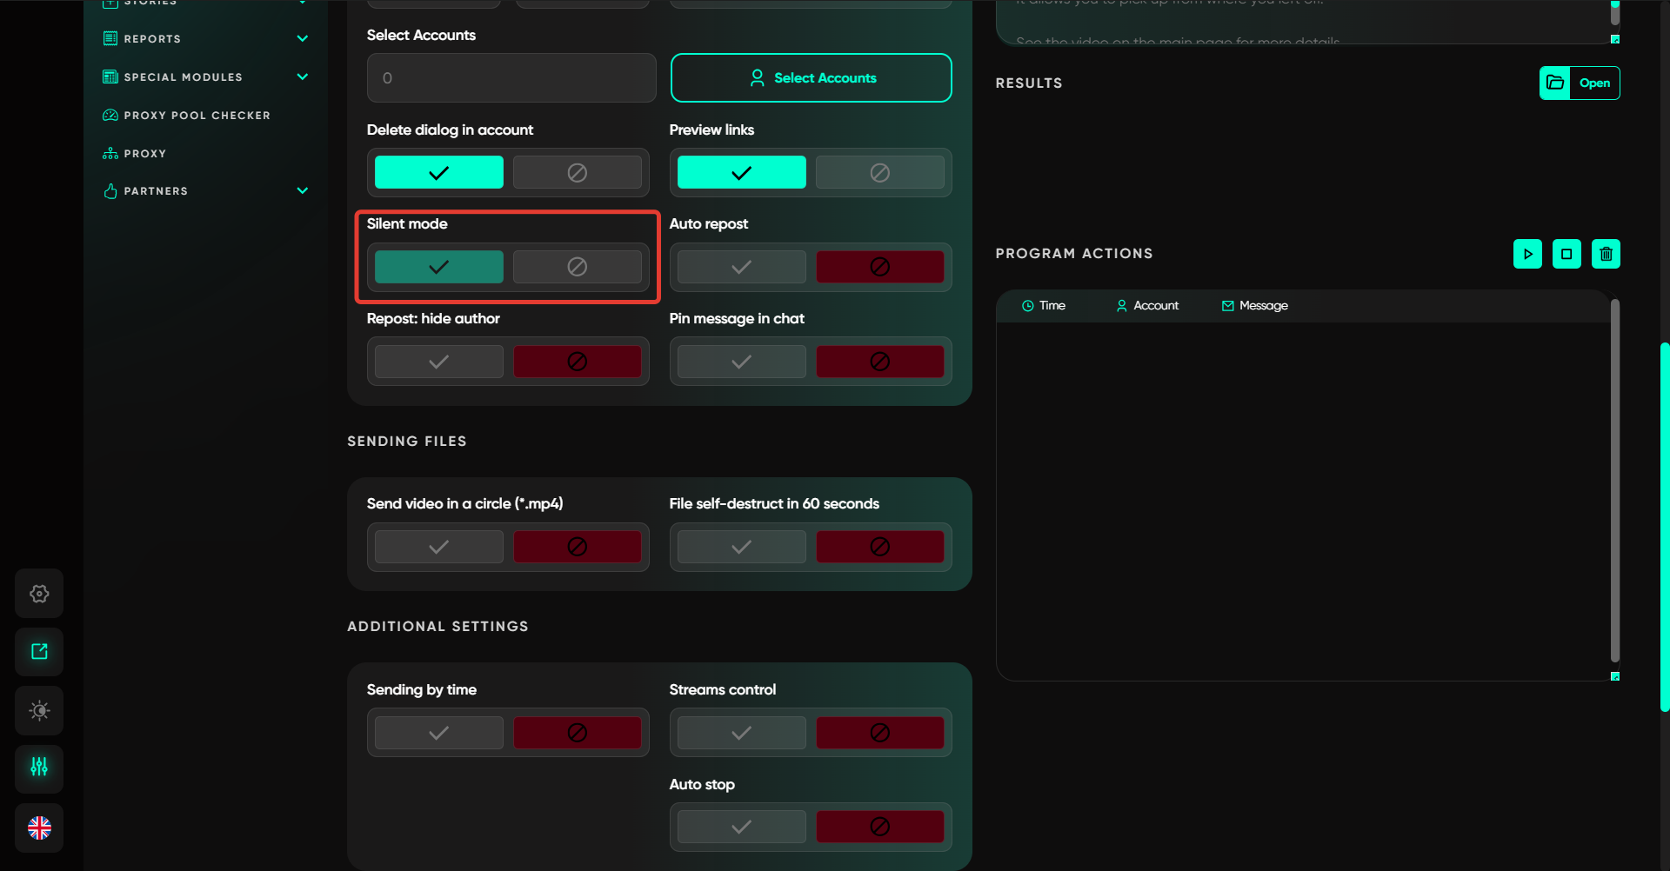Go to the Proxy menu item
The width and height of the screenshot is (1670, 871).
coord(144,153)
